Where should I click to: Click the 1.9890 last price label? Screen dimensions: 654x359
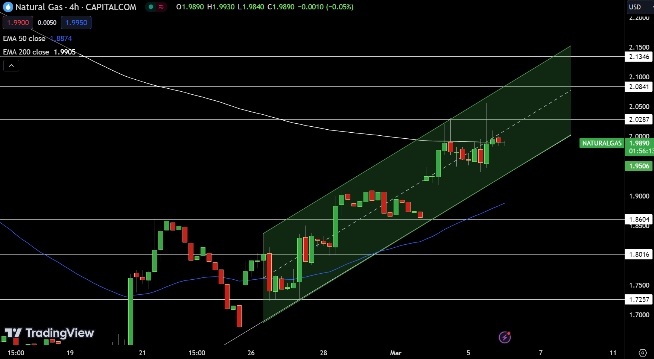[x=639, y=143]
